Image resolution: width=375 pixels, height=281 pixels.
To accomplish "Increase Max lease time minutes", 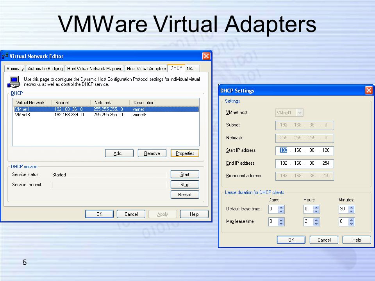I will coord(351,220).
